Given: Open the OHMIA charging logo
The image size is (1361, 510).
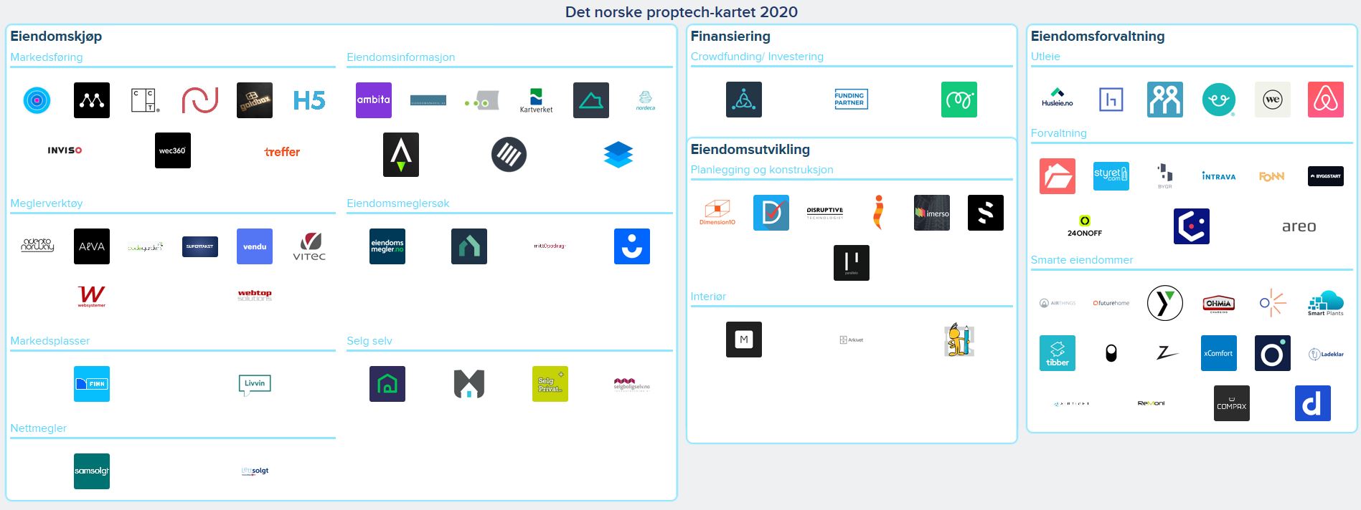Looking at the screenshot, I should tap(1219, 304).
